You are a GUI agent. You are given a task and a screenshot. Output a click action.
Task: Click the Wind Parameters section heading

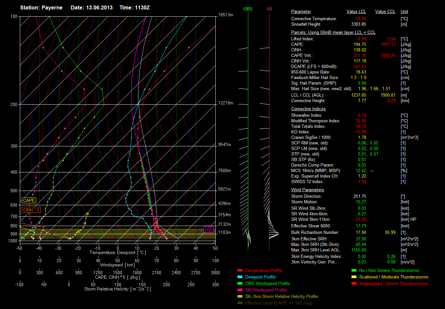[308, 190]
